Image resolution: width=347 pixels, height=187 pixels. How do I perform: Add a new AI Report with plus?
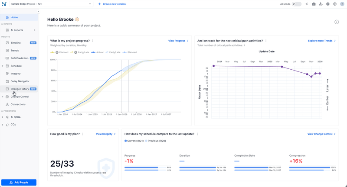click(x=34, y=30)
